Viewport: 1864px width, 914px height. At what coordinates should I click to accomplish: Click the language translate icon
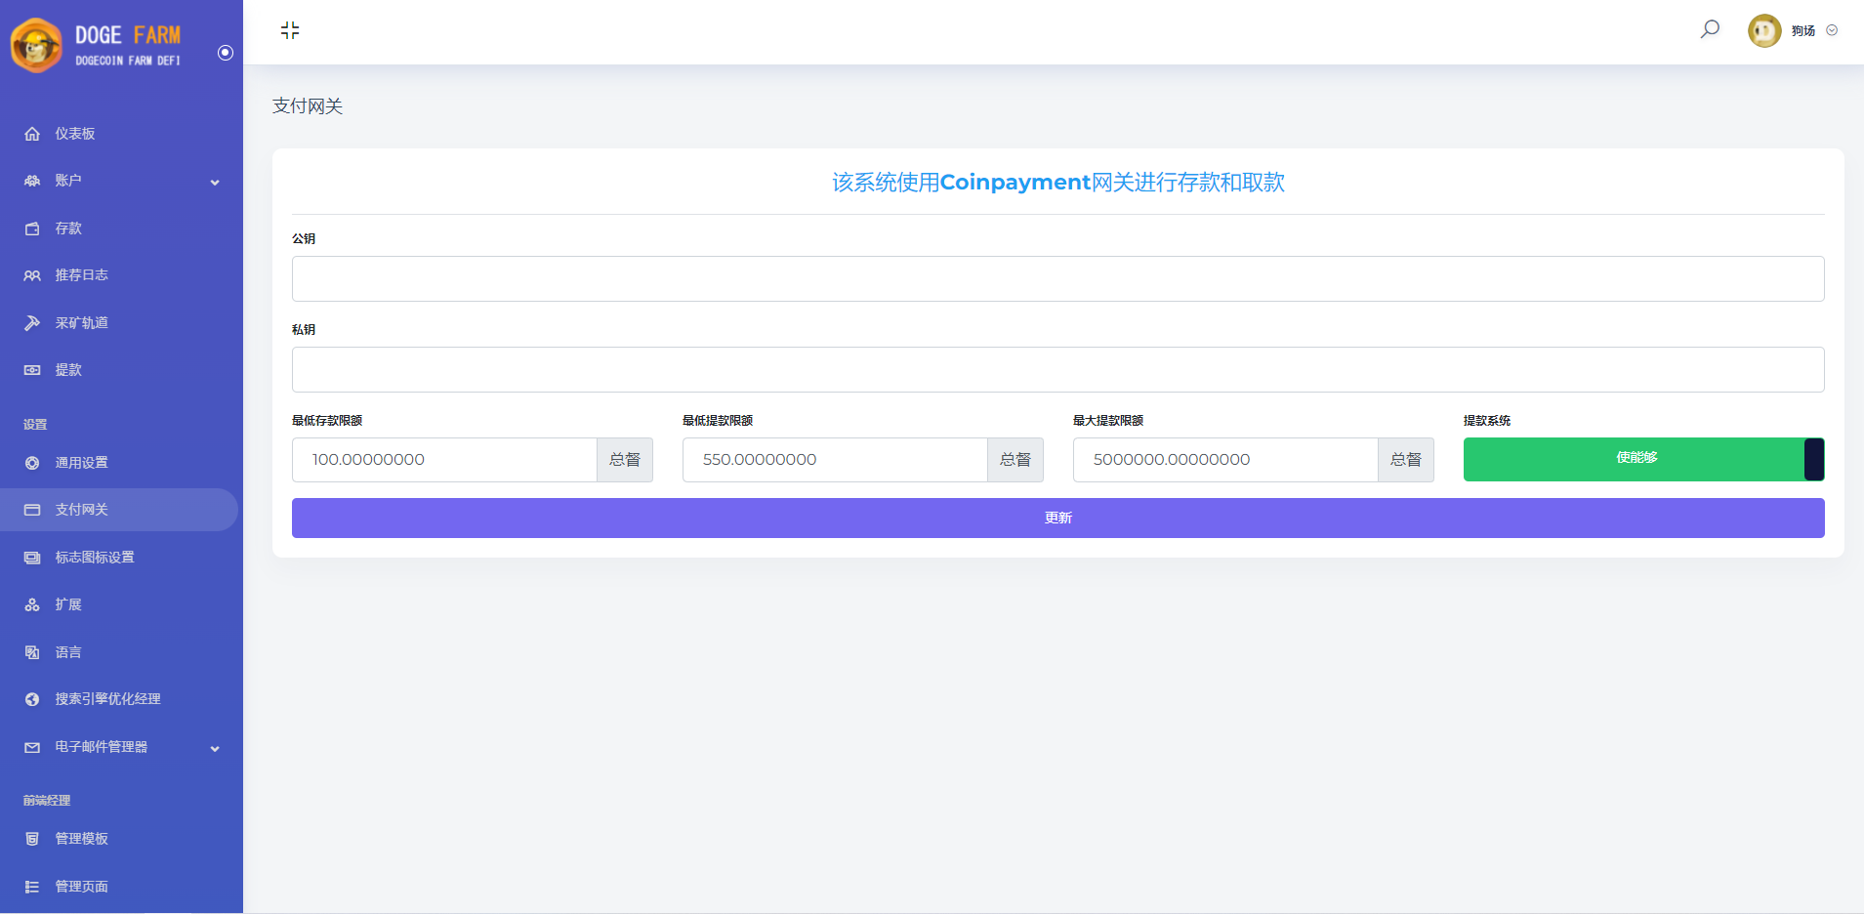pos(32,652)
